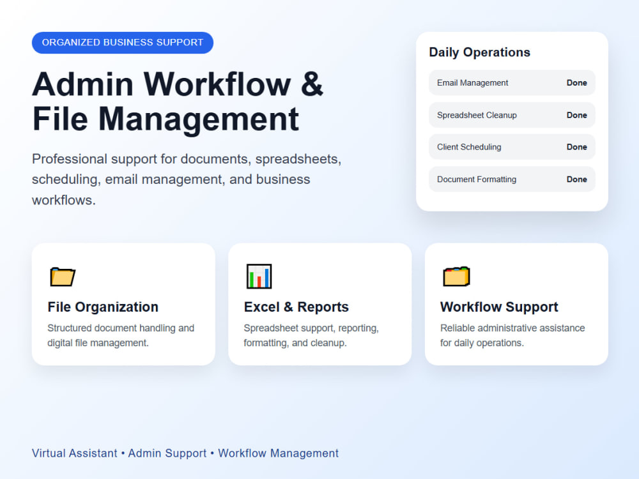Select the Spreadsheet Cleanup row
This screenshot has width=639, height=479.
(x=512, y=115)
